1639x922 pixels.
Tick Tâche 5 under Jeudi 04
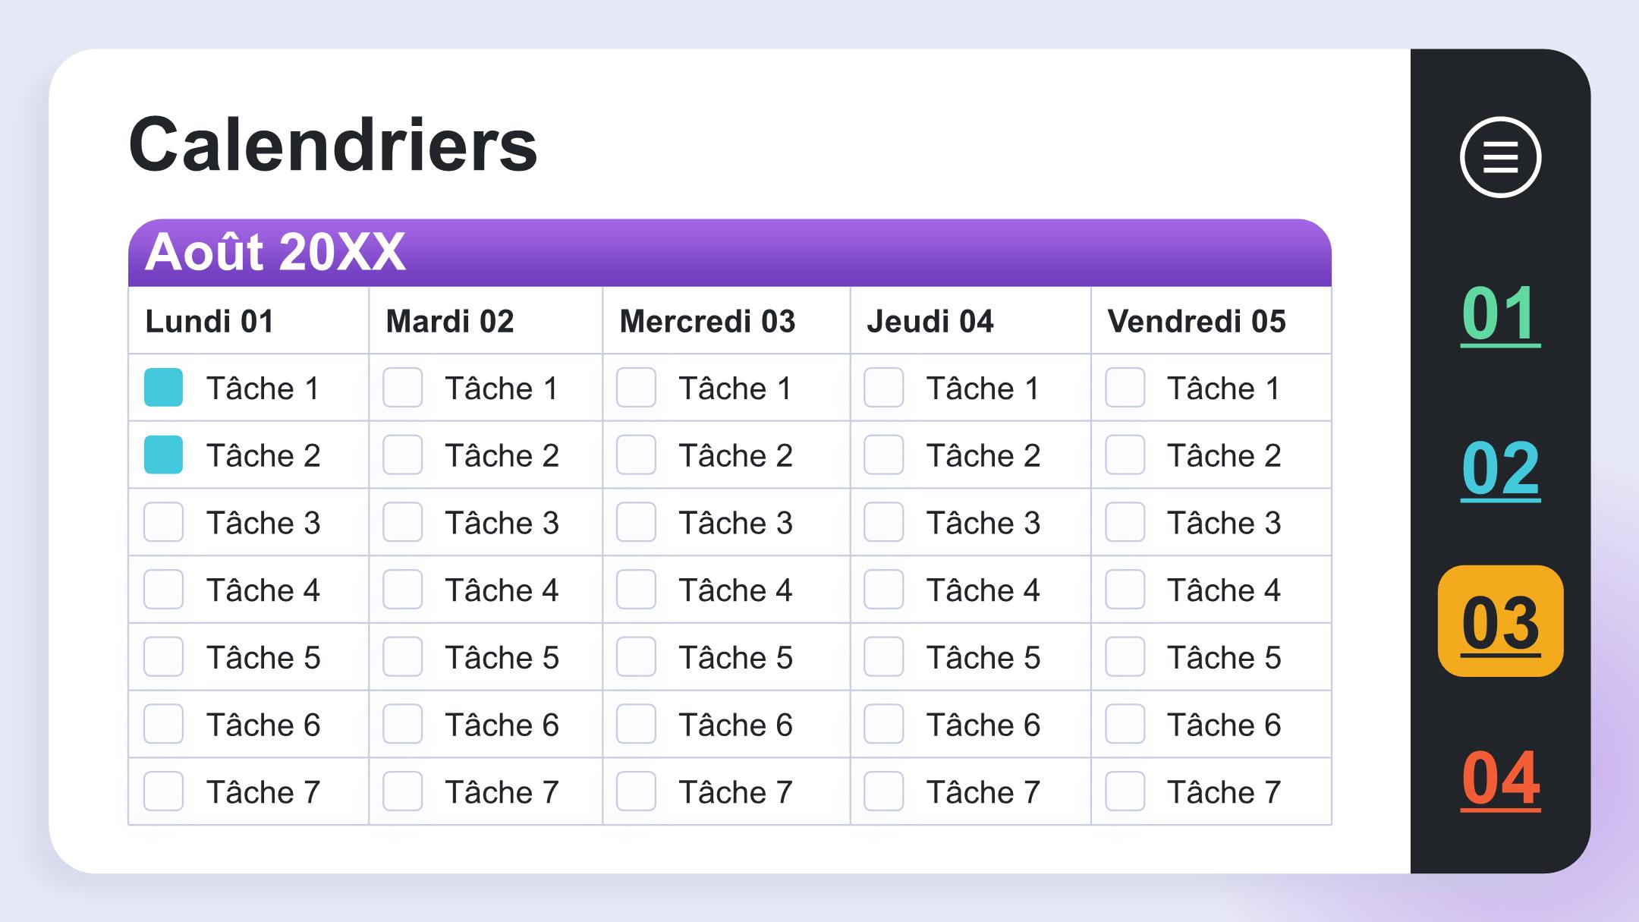click(884, 656)
